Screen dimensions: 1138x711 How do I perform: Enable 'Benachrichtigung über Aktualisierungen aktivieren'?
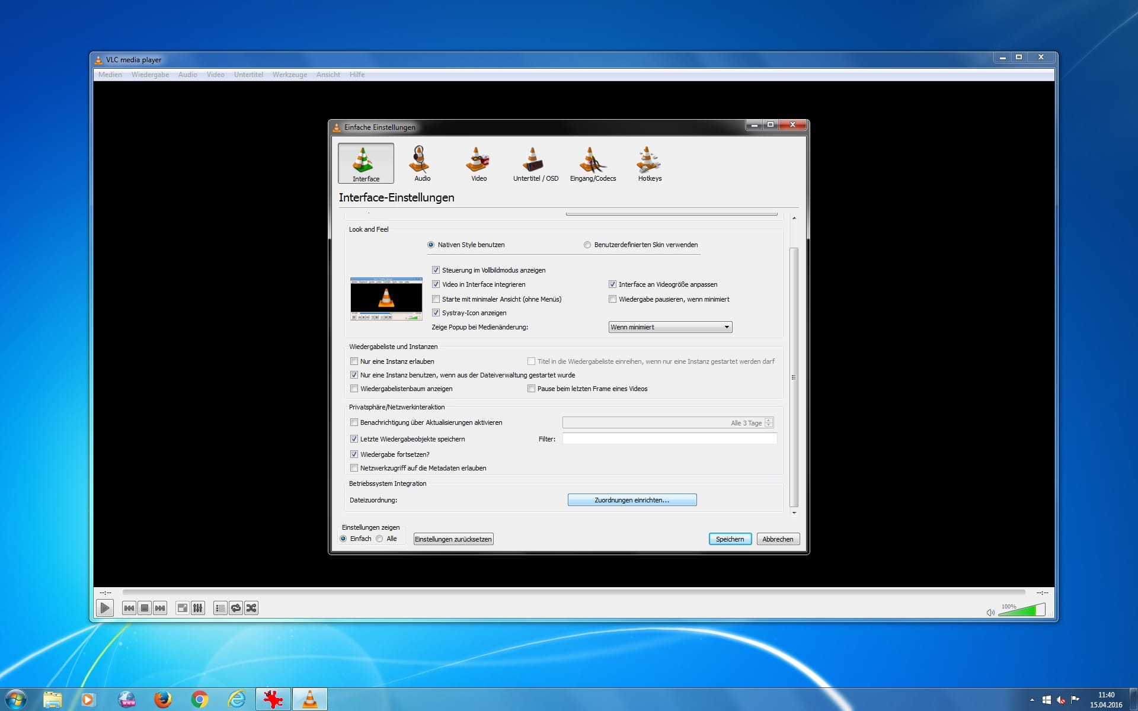(x=354, y=422)
